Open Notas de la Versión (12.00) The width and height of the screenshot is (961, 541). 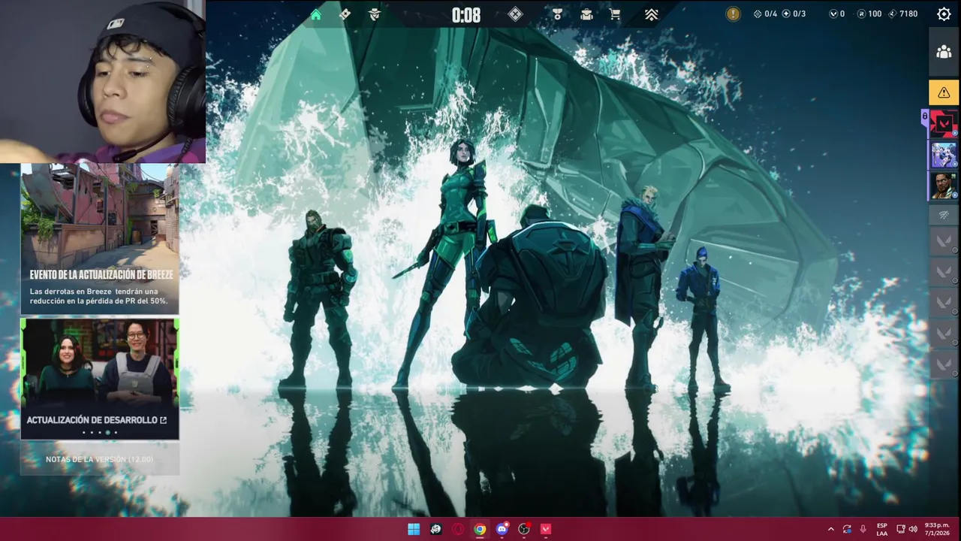point(99,459)
